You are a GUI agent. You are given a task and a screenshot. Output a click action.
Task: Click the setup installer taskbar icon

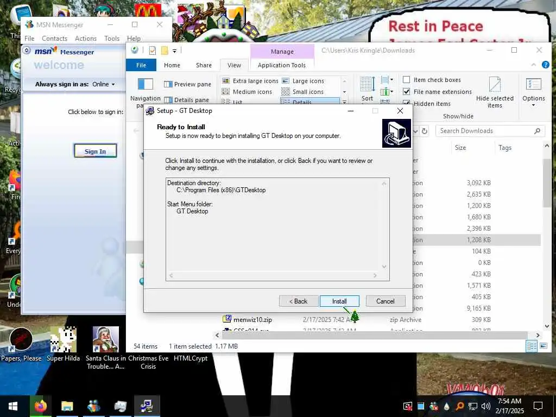click(x=147, y=406)
